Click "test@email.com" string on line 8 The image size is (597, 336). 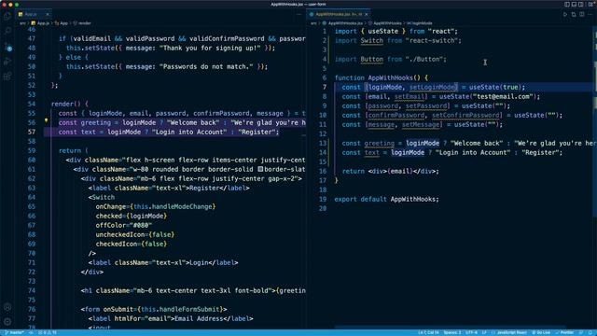tap(503, 96)
